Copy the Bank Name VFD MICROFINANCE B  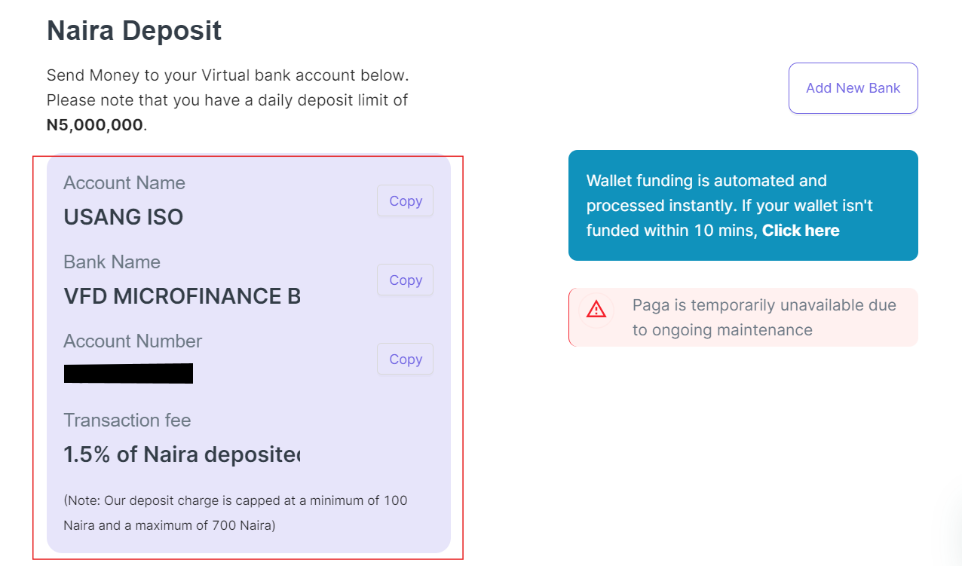pyautogui.click(x=405, y=280)
